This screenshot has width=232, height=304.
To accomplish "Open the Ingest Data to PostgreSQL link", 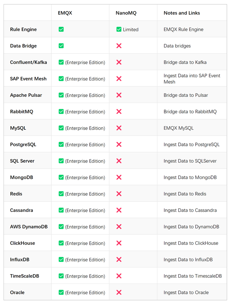I will 191,144.
